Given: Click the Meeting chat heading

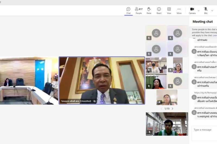Looking at the screenshot, I should (x=203, y=22).
